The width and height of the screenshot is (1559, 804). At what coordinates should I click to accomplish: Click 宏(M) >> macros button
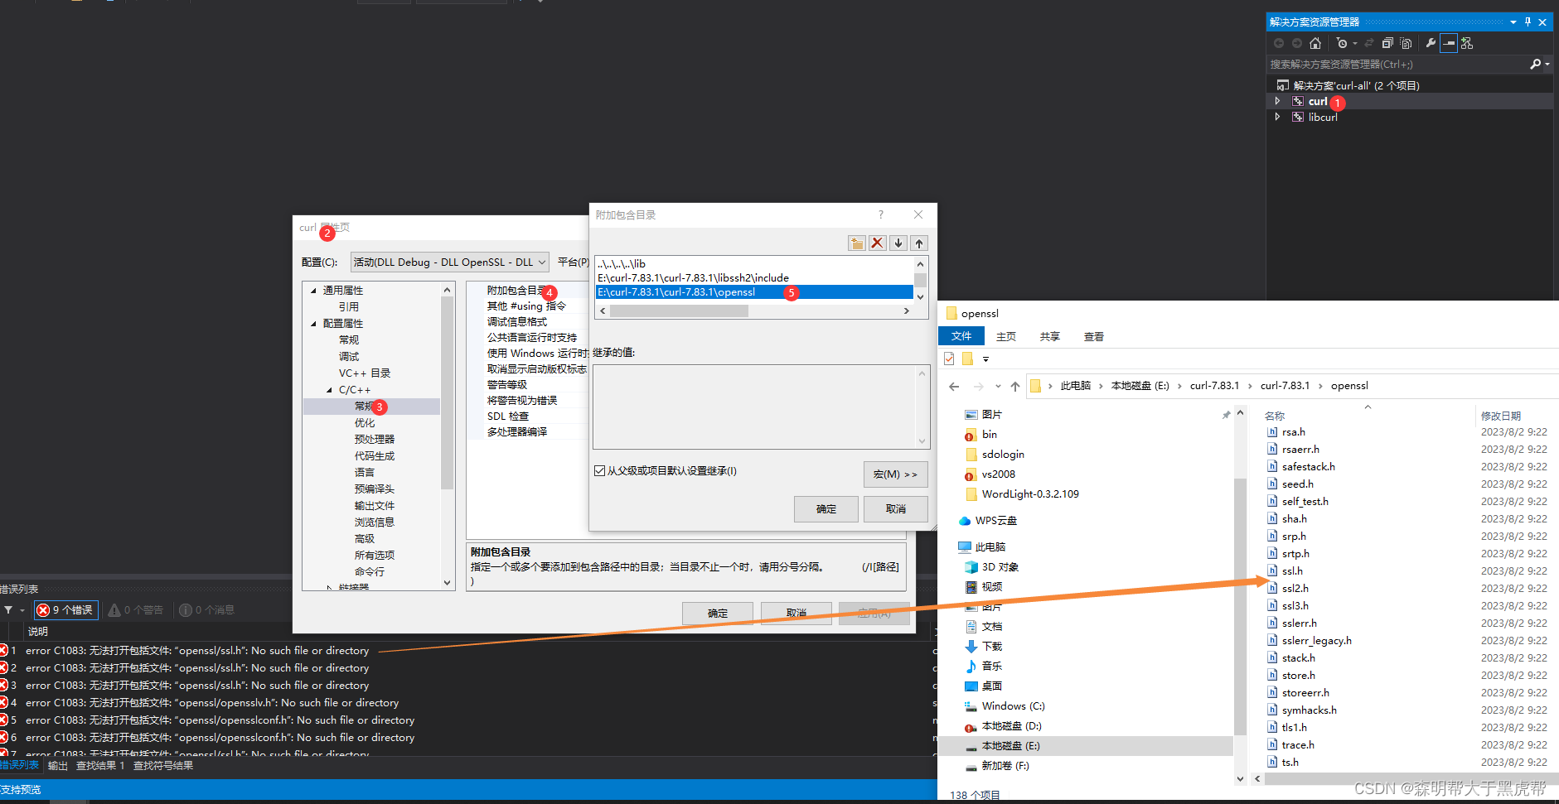(896, 474)
